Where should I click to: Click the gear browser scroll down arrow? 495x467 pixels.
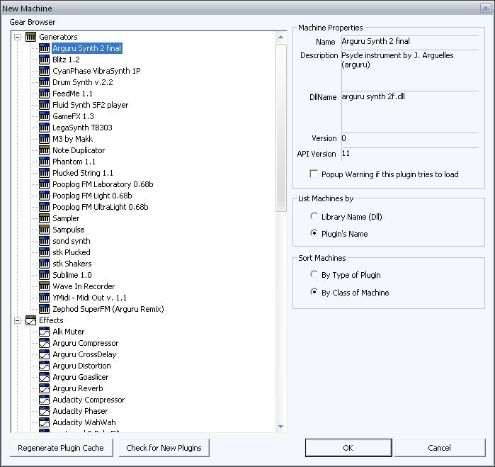(x=281, y=426)
